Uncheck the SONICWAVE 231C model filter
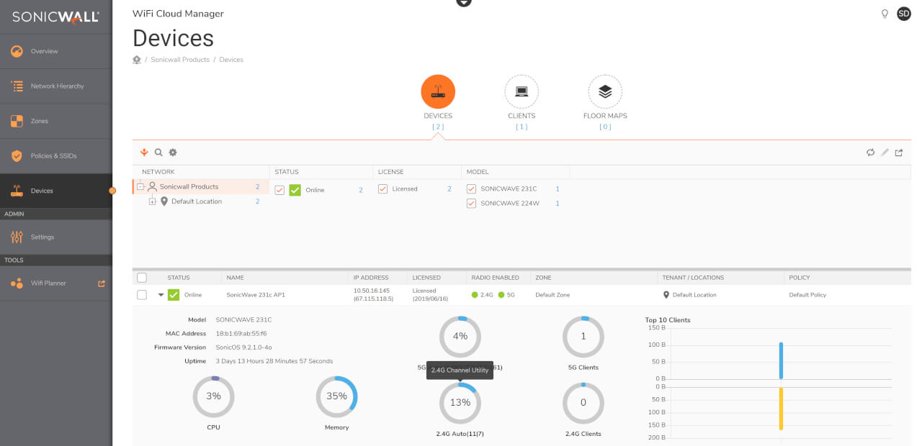This screenshot has height=446, width=922. 471,189
